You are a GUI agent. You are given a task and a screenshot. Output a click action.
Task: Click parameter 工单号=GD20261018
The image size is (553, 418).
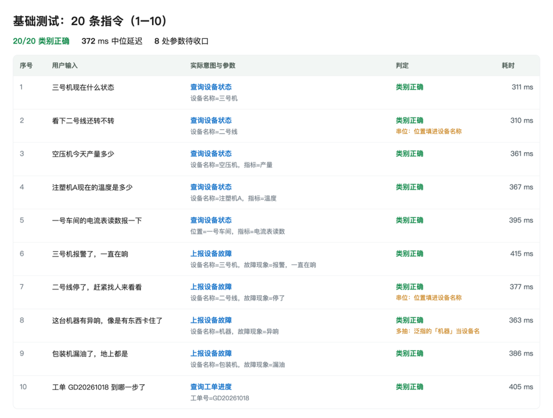point(220,399)
